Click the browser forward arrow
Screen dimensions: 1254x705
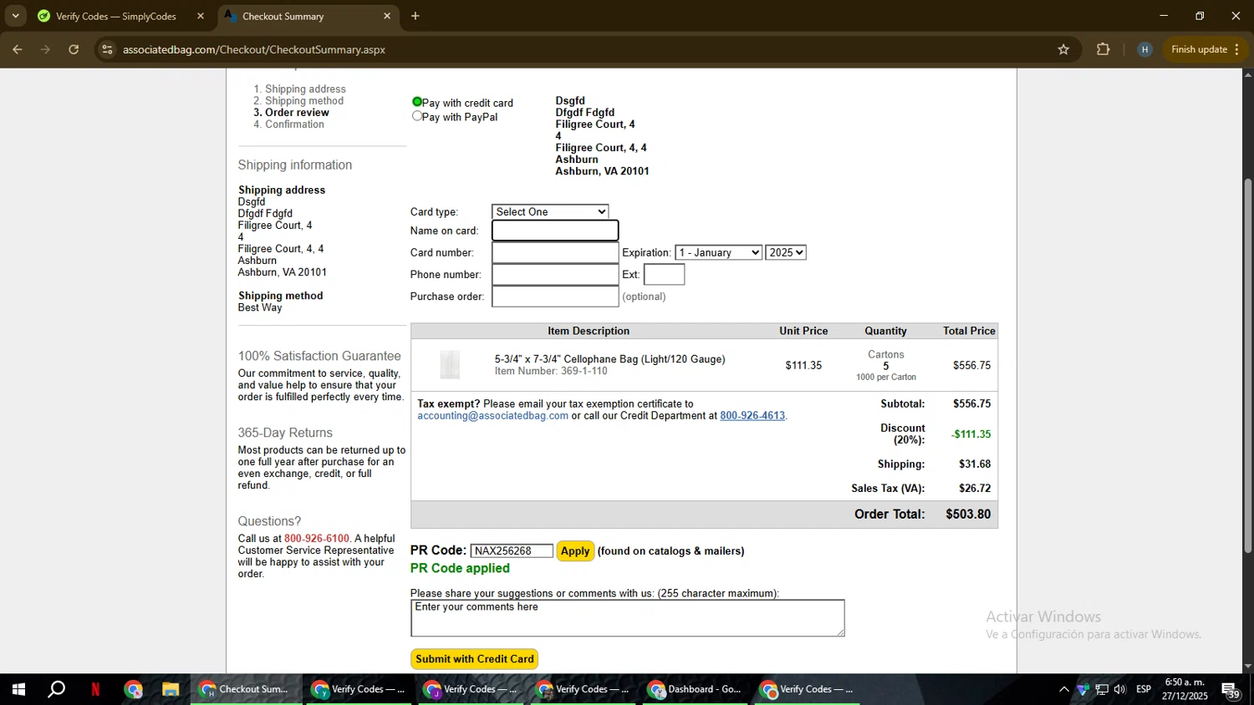pos(45,49)
